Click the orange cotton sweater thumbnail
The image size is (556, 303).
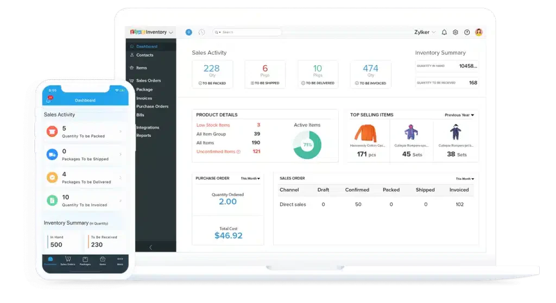pos(365,133)
